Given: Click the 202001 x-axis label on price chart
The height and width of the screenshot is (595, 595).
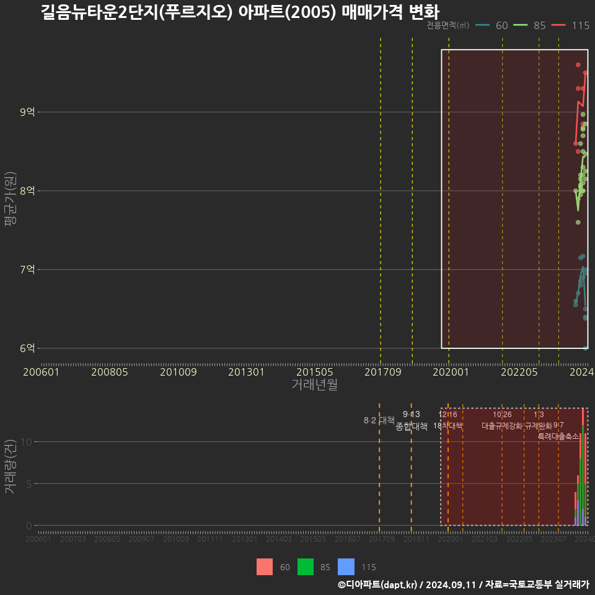Looking at the screenshot, I should point(451,372).
